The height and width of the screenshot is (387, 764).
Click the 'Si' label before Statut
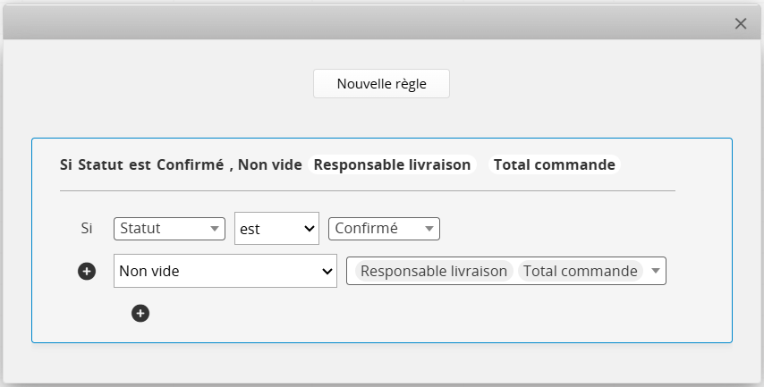tap(87, 229)
